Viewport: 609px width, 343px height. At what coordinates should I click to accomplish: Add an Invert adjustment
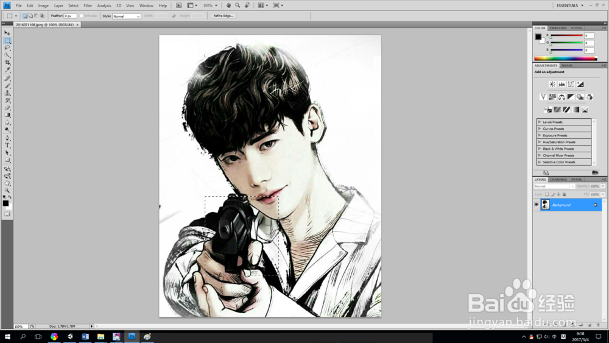(x=547, y=110)
